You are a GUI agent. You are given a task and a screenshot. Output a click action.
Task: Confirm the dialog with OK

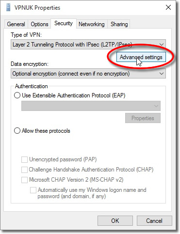point(115,221)
